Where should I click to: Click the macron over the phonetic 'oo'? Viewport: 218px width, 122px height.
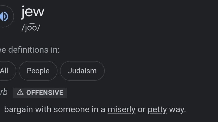32,24
